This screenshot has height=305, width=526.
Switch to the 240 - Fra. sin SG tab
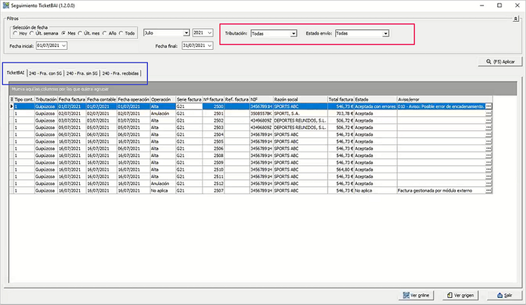coord(82,74)
